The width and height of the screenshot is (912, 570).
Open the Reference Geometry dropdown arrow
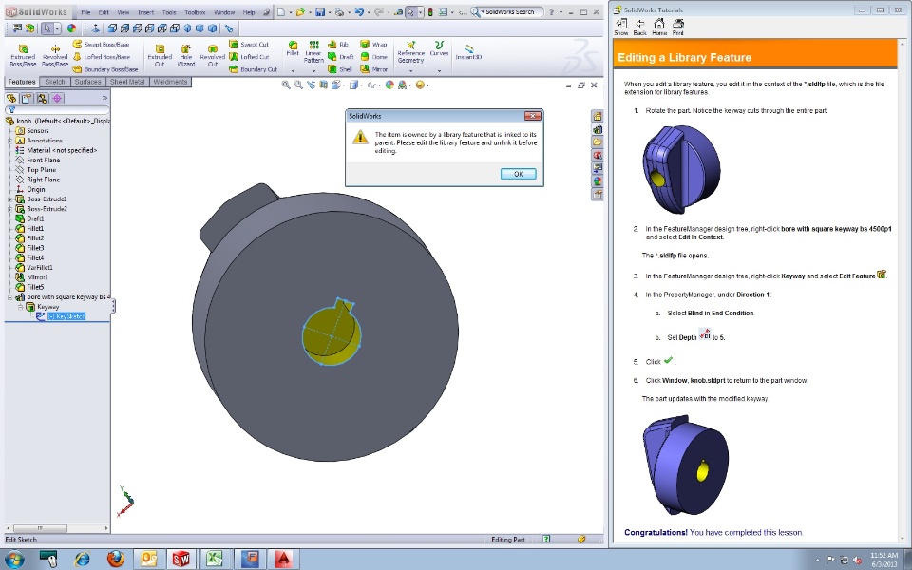(x=410, y=71)
